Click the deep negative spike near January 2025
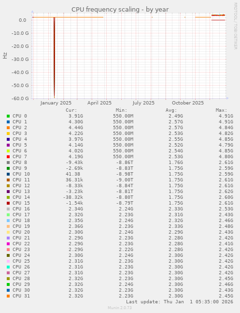This screenshot has height=313, width=240. tap(54, 58)
